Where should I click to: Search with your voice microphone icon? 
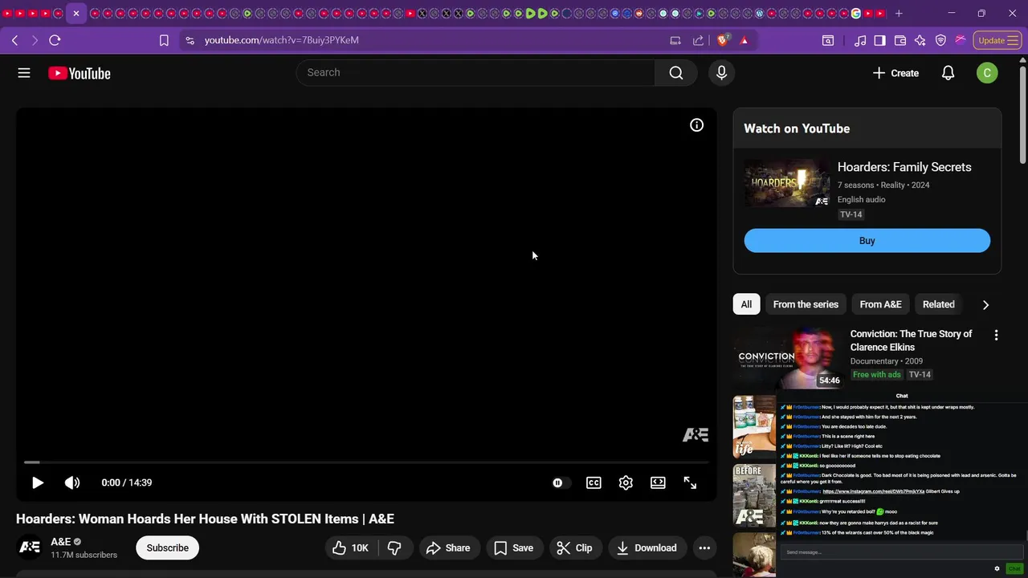pyautogui.click(x=721, y=73)
